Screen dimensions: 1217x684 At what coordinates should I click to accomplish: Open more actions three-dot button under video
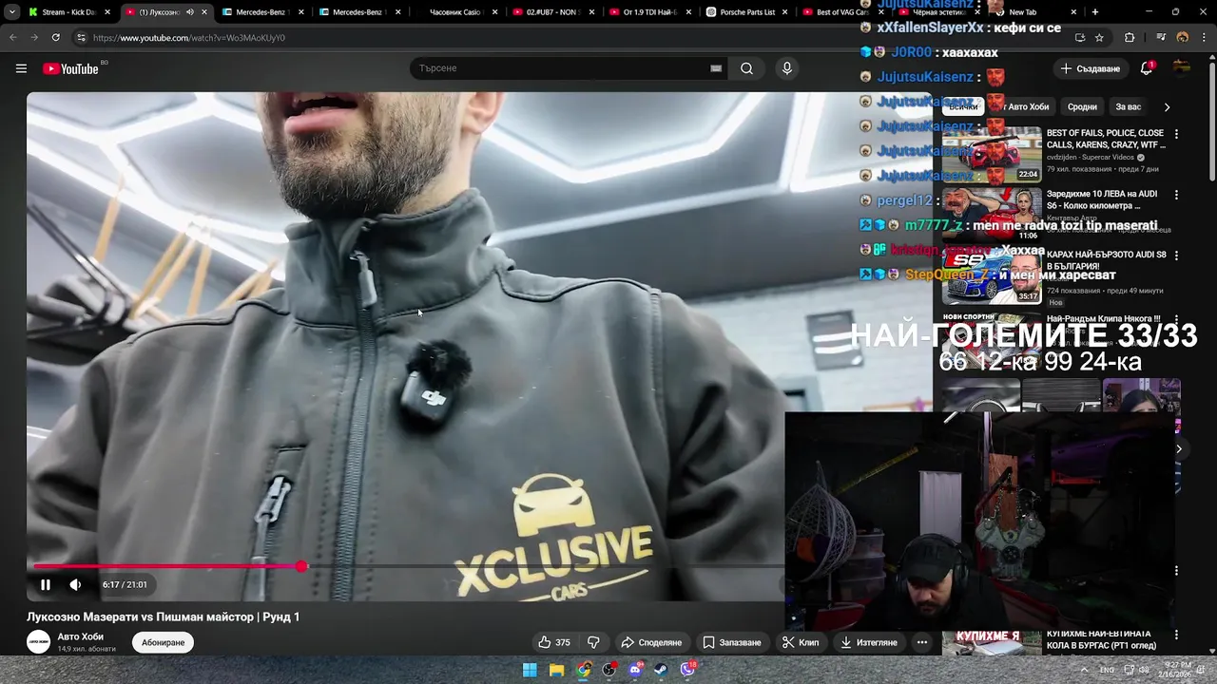tap(921, 642)
